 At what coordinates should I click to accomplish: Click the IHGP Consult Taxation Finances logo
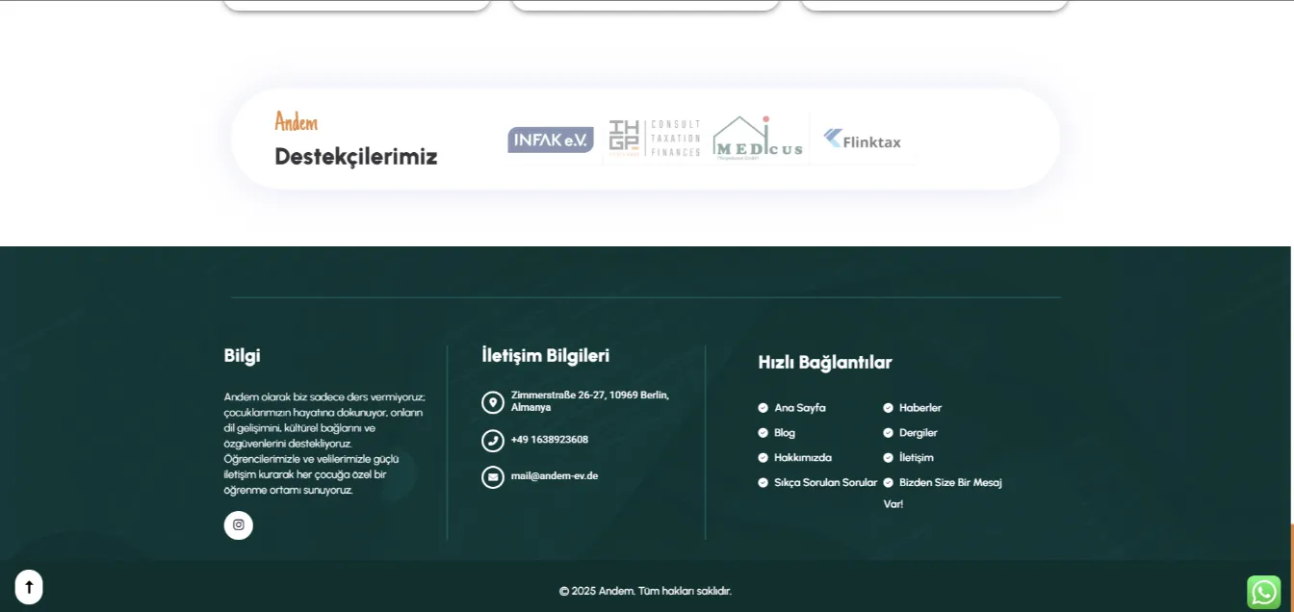(x=655, y=140)
